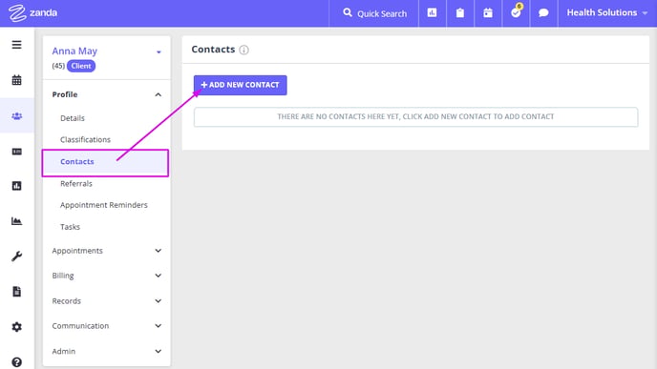657x369 pixels.
Task: Open Appointment Reminders in Profile menu
Action: [x=104, y=205]
